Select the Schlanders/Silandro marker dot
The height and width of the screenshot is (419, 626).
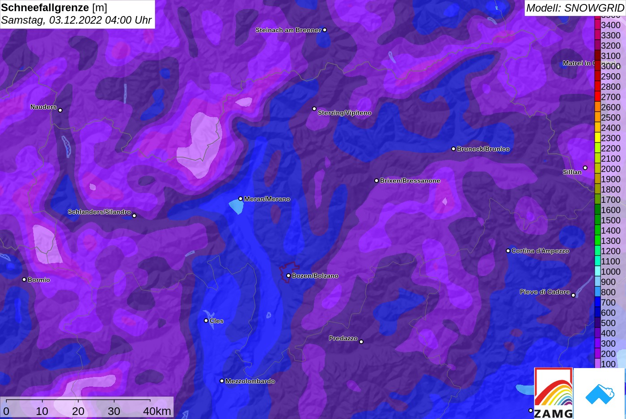(x=134, y=216)
